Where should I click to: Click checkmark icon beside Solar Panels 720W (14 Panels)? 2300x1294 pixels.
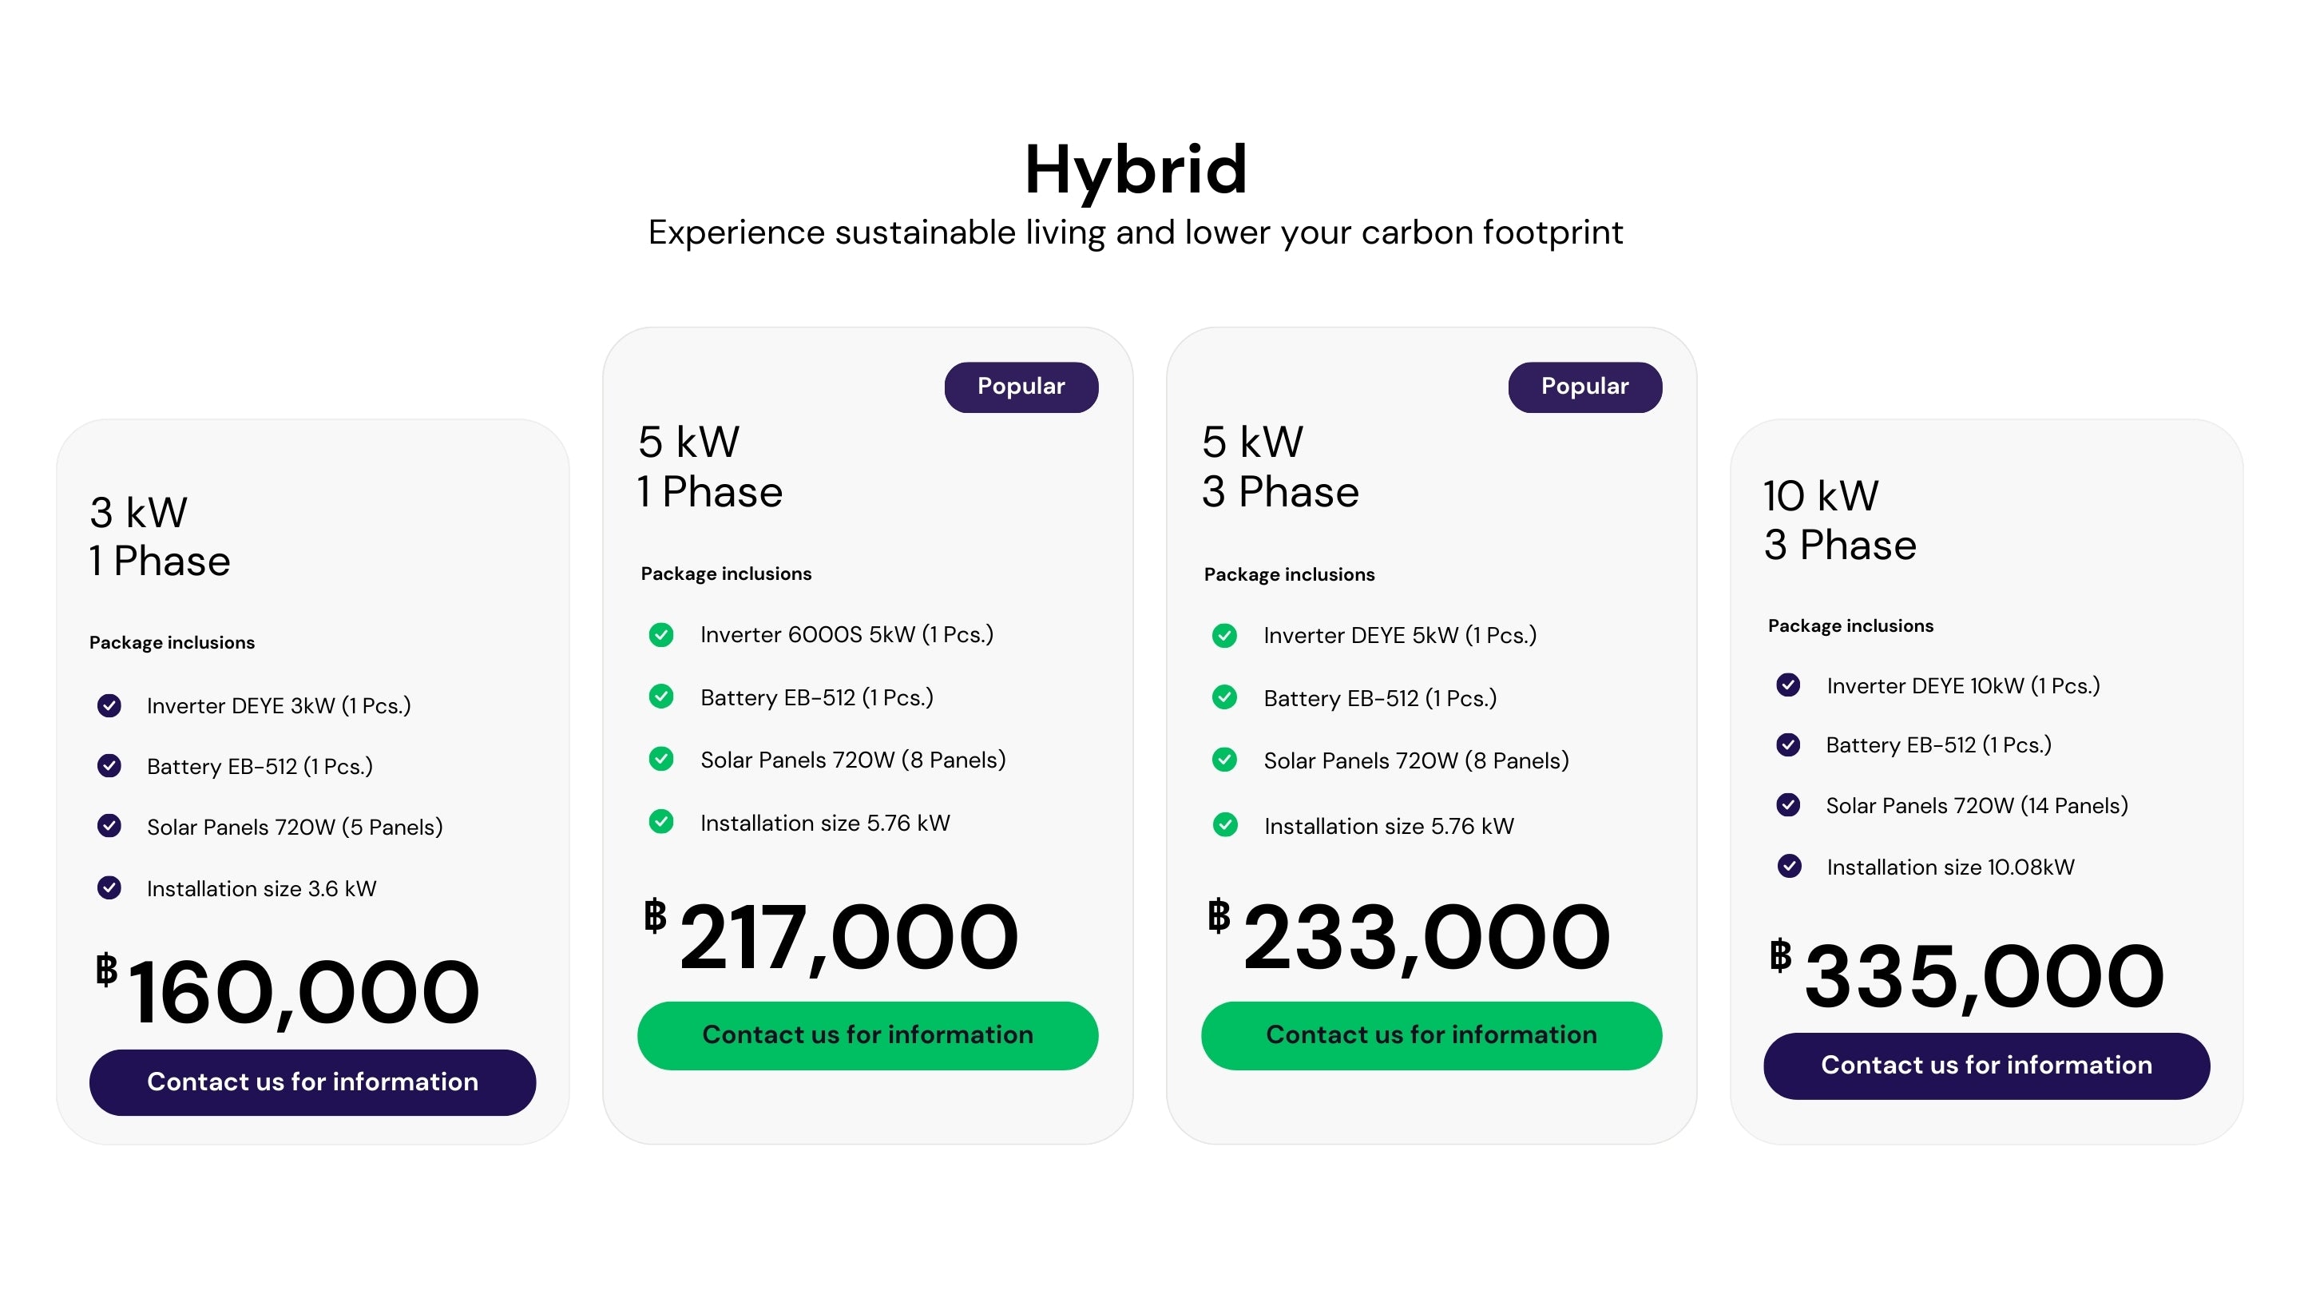(x=1787, y=805)
